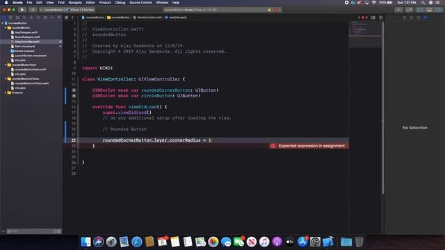Open Finder from the Dock
Image resolution: width=445 pixels, height=250 pixels.
86,242
